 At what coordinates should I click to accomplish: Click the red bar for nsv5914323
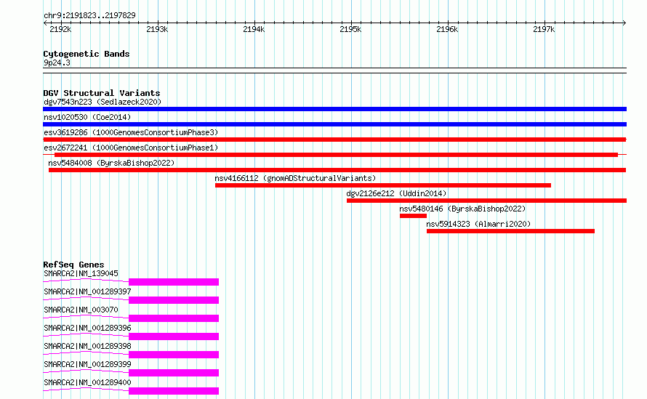pyautogui.click(x=510, y=231)
